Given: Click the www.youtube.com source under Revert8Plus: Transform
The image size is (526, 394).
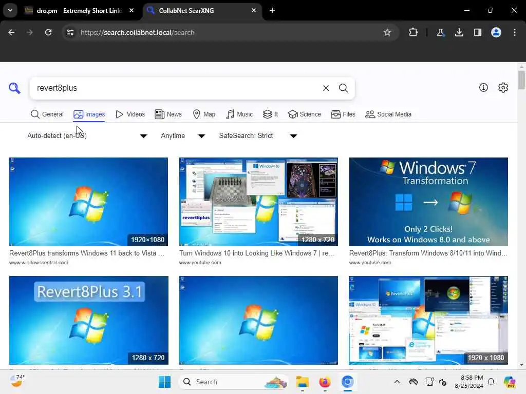Looking at the screenshot, I should (370, 263).
